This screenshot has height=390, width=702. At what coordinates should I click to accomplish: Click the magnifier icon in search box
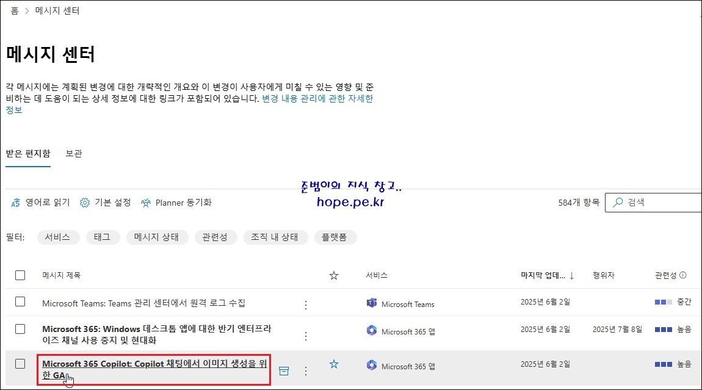point(618,203)
